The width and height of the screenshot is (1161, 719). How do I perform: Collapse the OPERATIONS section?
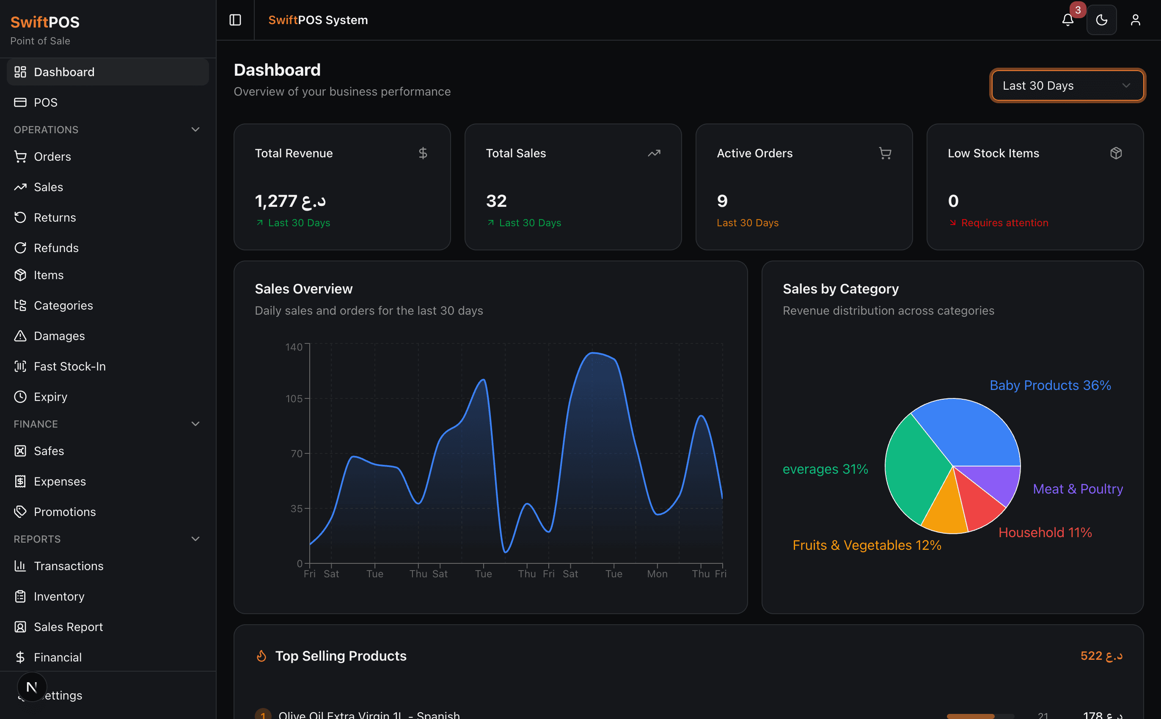195,129
